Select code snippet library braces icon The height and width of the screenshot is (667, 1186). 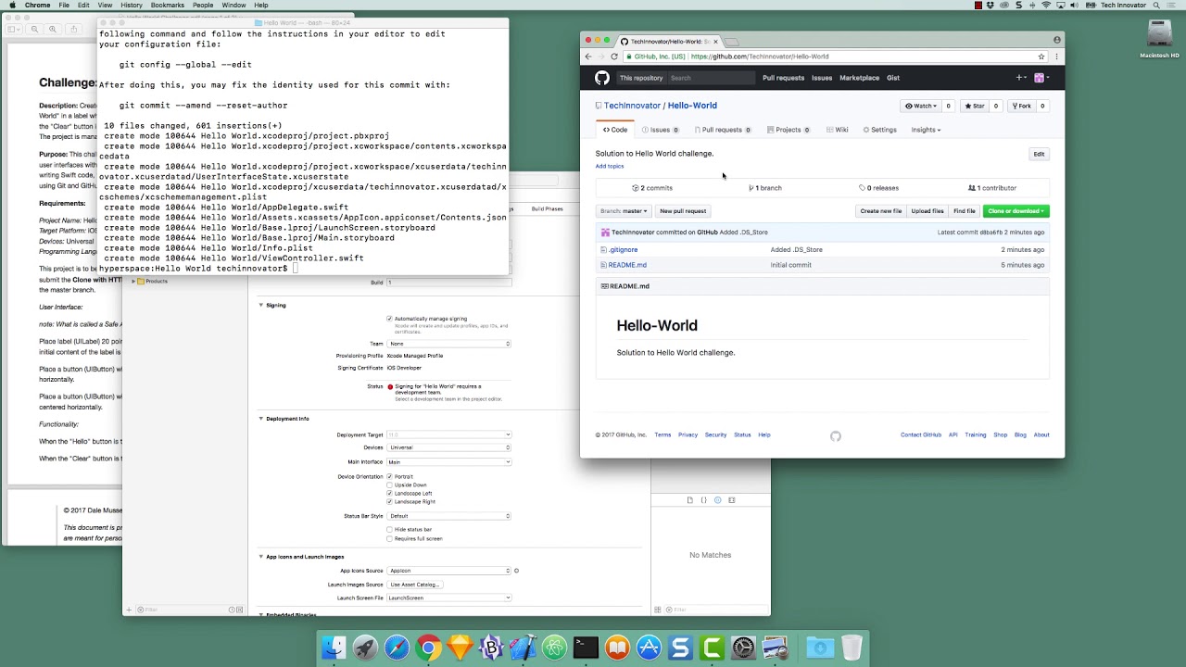(703, 500)
